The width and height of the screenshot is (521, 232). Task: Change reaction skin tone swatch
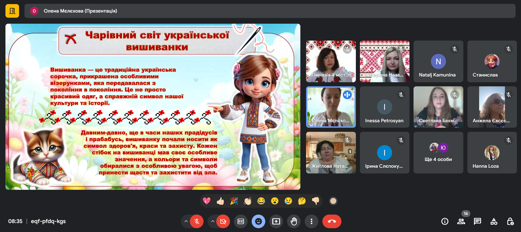coord(333,201)
